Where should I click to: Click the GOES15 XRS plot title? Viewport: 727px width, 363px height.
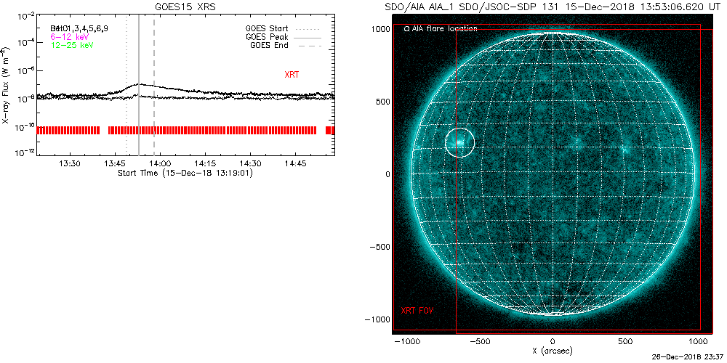(x=185, y=6)
